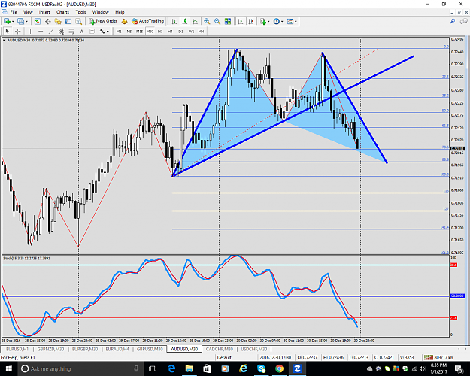Select the crosshair tool
This screenshot has width=470, height=376.
coord(18,31)
